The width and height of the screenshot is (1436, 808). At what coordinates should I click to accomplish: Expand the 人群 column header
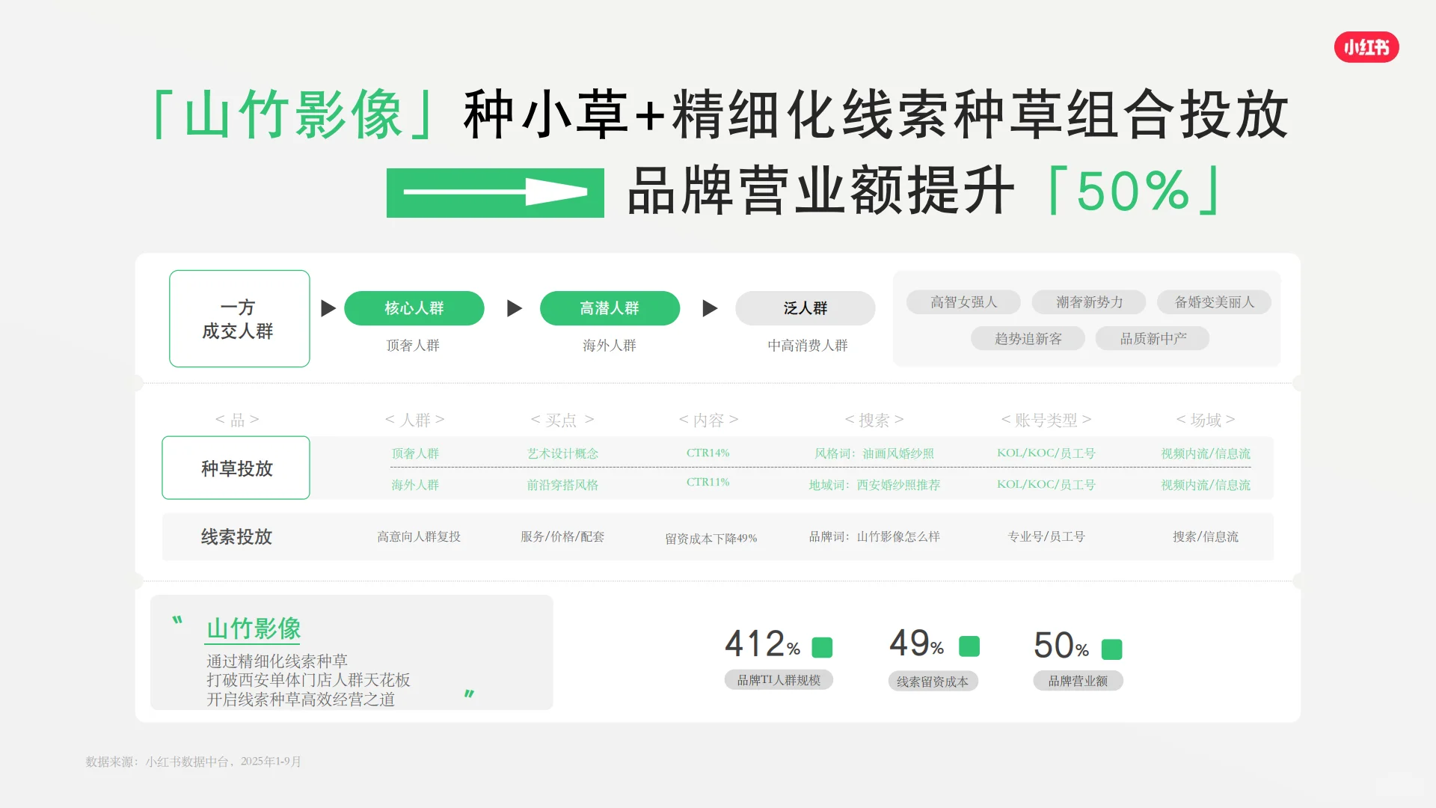click(414, 420)
